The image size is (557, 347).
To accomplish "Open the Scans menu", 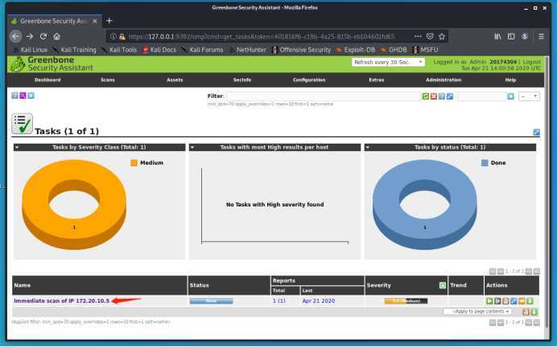I will click(x=108, y=80).
